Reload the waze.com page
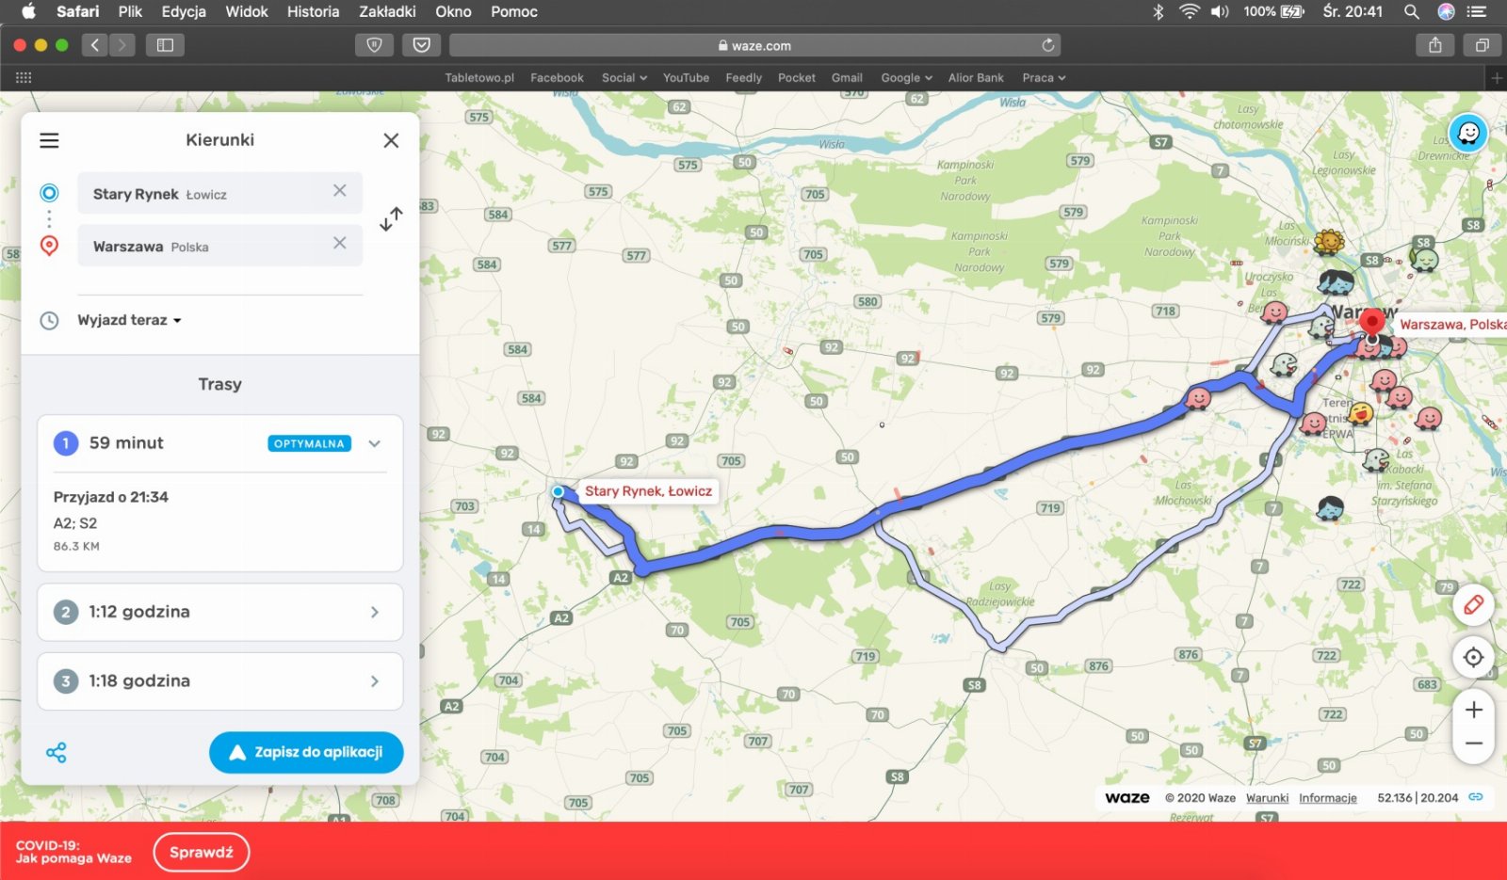Viewport: 1507px width, 880px height. (1047, 44)
